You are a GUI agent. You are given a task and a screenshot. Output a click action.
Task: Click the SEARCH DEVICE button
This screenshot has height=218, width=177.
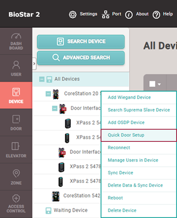pyautogui.click(x=81, y=42)
